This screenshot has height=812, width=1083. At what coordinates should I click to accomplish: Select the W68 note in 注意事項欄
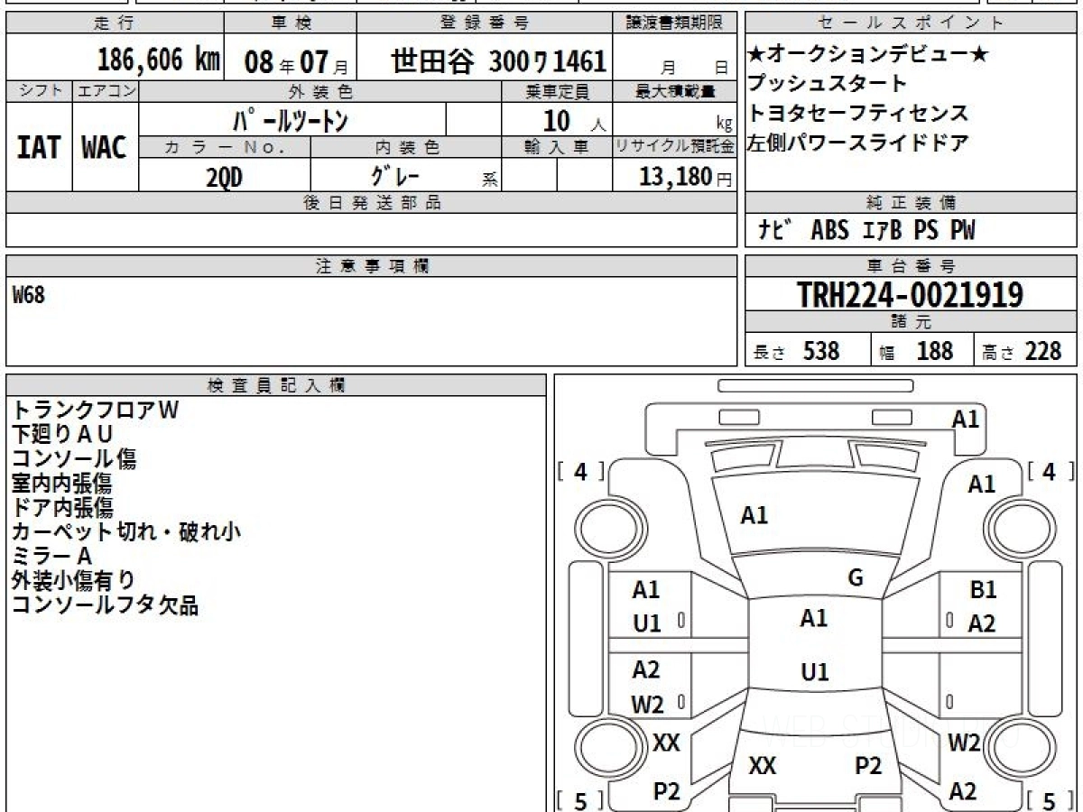[29, 295]
